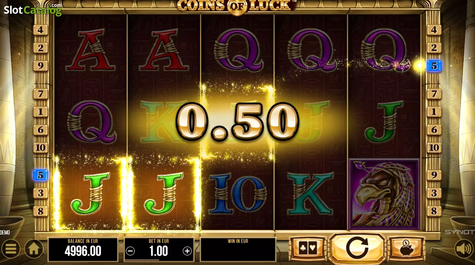
Task: Click the 0.50 win amount banner
Action: [x=238, y=121]
